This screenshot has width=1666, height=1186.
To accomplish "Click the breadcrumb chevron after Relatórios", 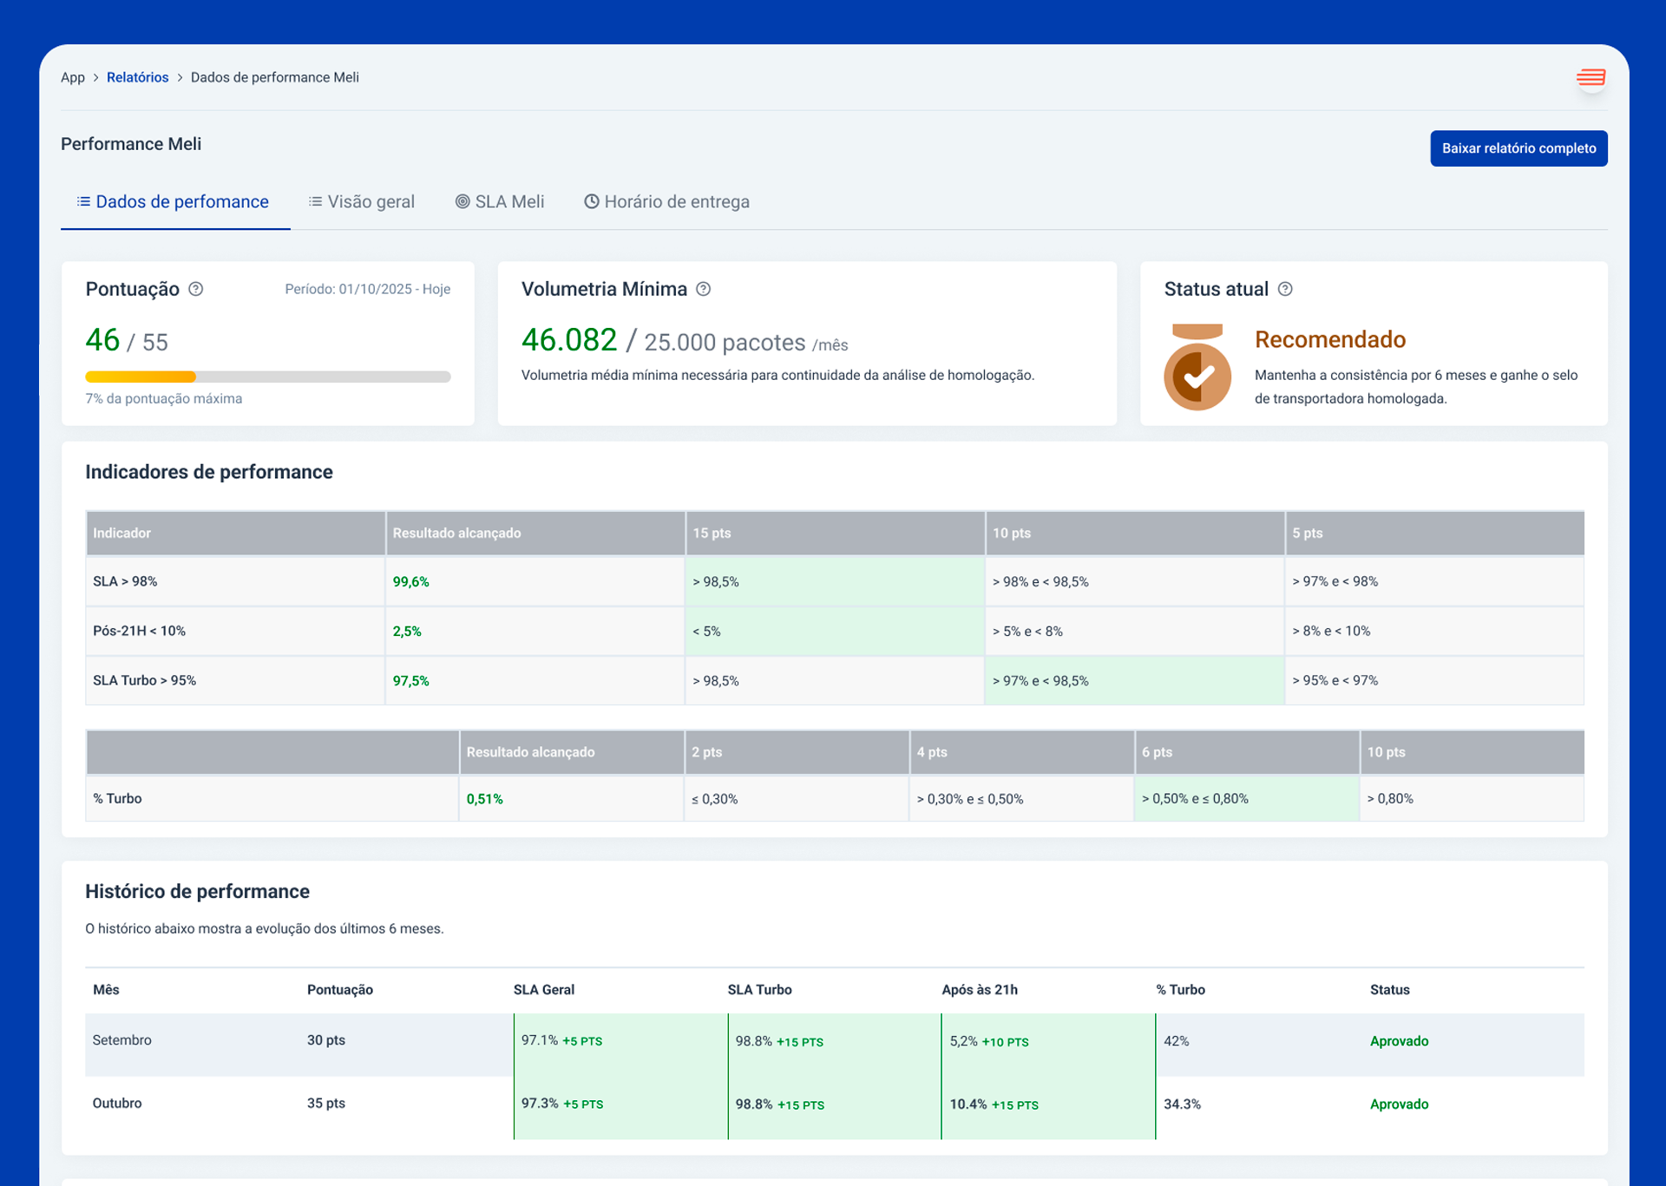I will tap(180, 78).
